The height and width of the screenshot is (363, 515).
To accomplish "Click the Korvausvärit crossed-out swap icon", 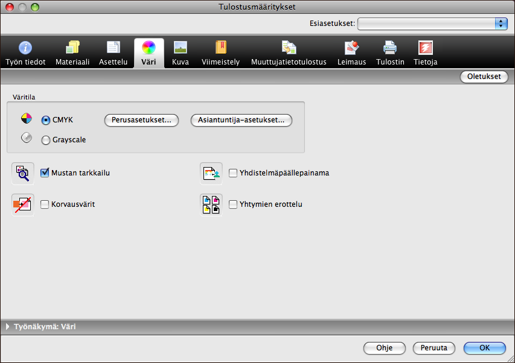I will [x=23, y=204].
